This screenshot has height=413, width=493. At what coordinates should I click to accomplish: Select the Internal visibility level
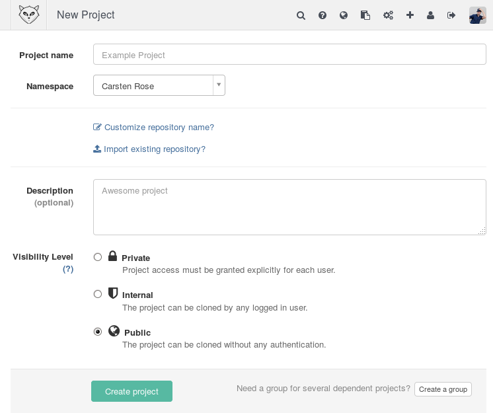(x=98, y=294)
